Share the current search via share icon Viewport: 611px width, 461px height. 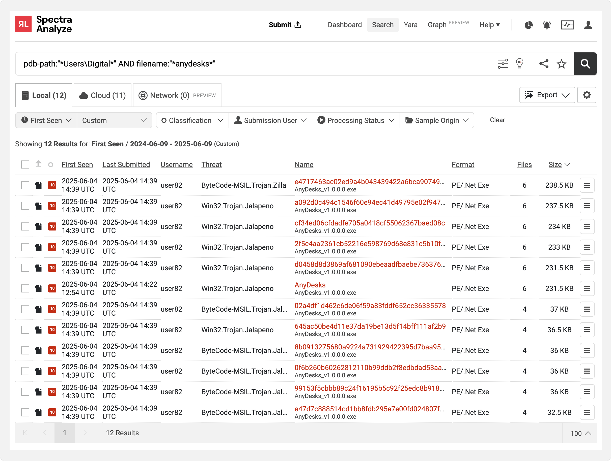(x=544, y=64)
